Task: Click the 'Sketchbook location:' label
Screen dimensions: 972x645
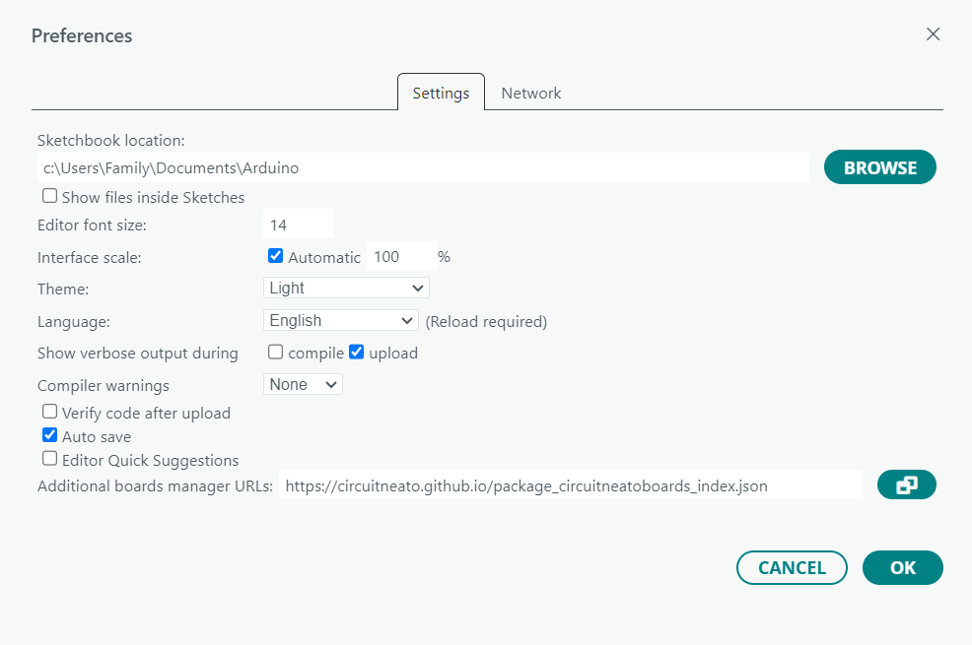Action: tap(111, 141)
